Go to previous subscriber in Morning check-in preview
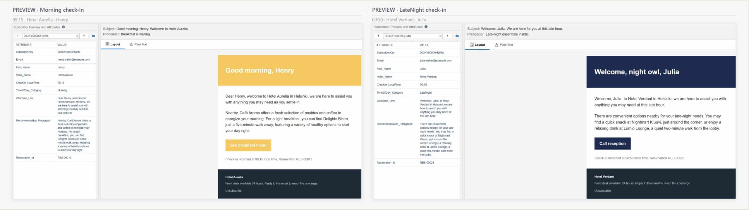 pyautogui.click(x=18, y=36)
